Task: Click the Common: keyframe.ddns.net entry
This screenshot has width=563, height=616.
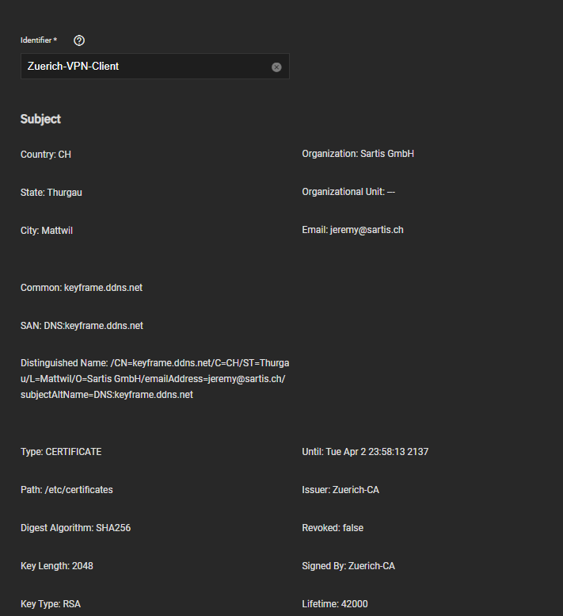Action: coord(82,288)
